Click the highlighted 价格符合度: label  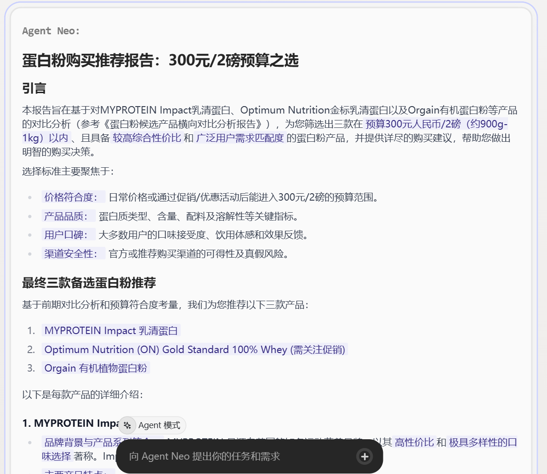(x=73, y=197)
